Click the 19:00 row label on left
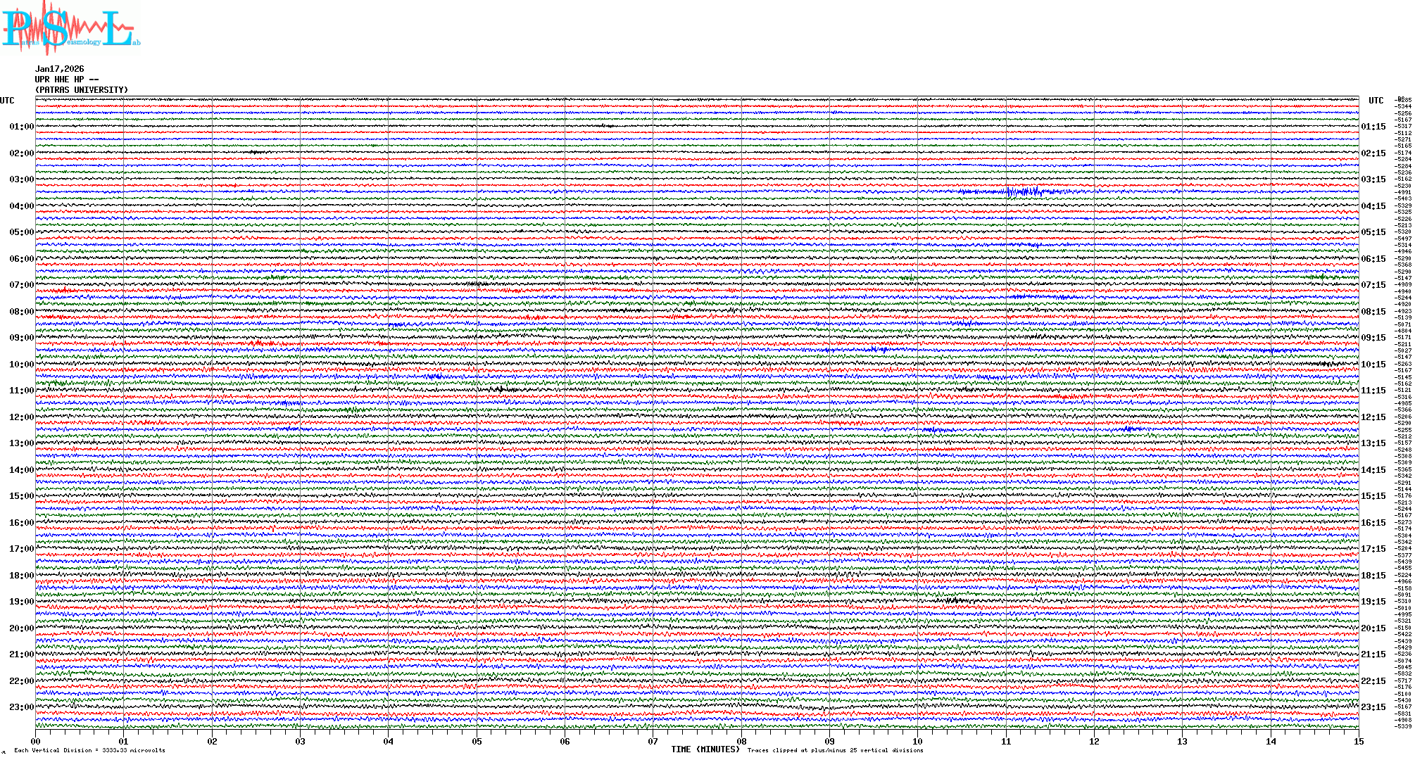This screenshot has height=760, width=1415. (x=21, y=602)
